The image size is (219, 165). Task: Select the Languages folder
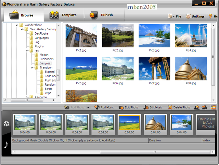(41, 38)
